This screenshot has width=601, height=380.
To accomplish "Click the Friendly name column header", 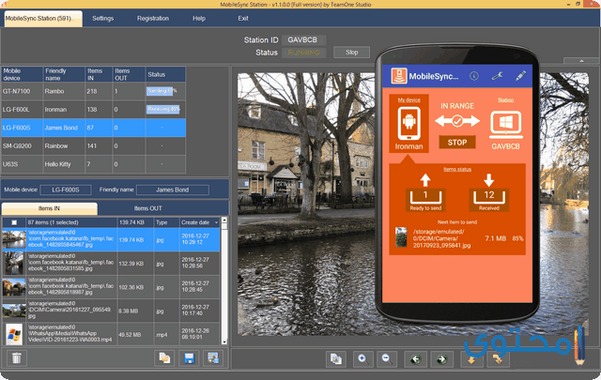I will [x=64, y=74].
